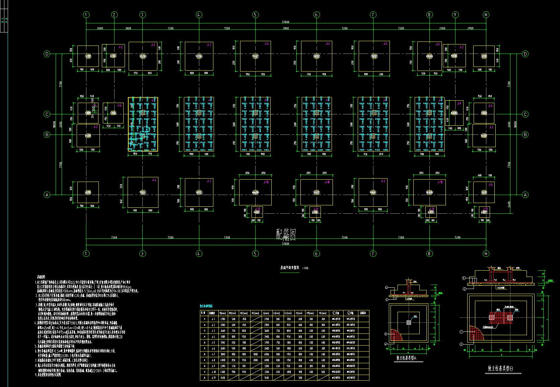Click the 7800 dimension on the top axis
Screen dimensions: 560x387
click(x=286, y=28)
